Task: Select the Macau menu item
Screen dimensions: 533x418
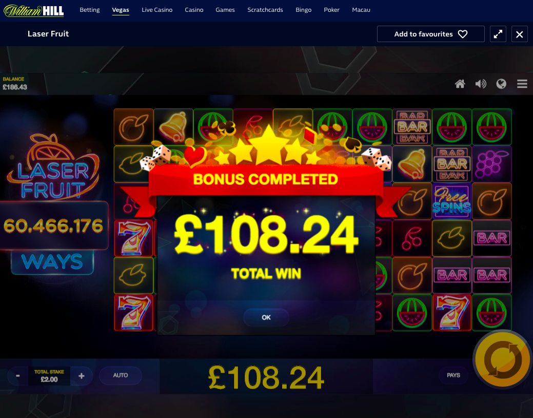Action: [x=361, y=10]
